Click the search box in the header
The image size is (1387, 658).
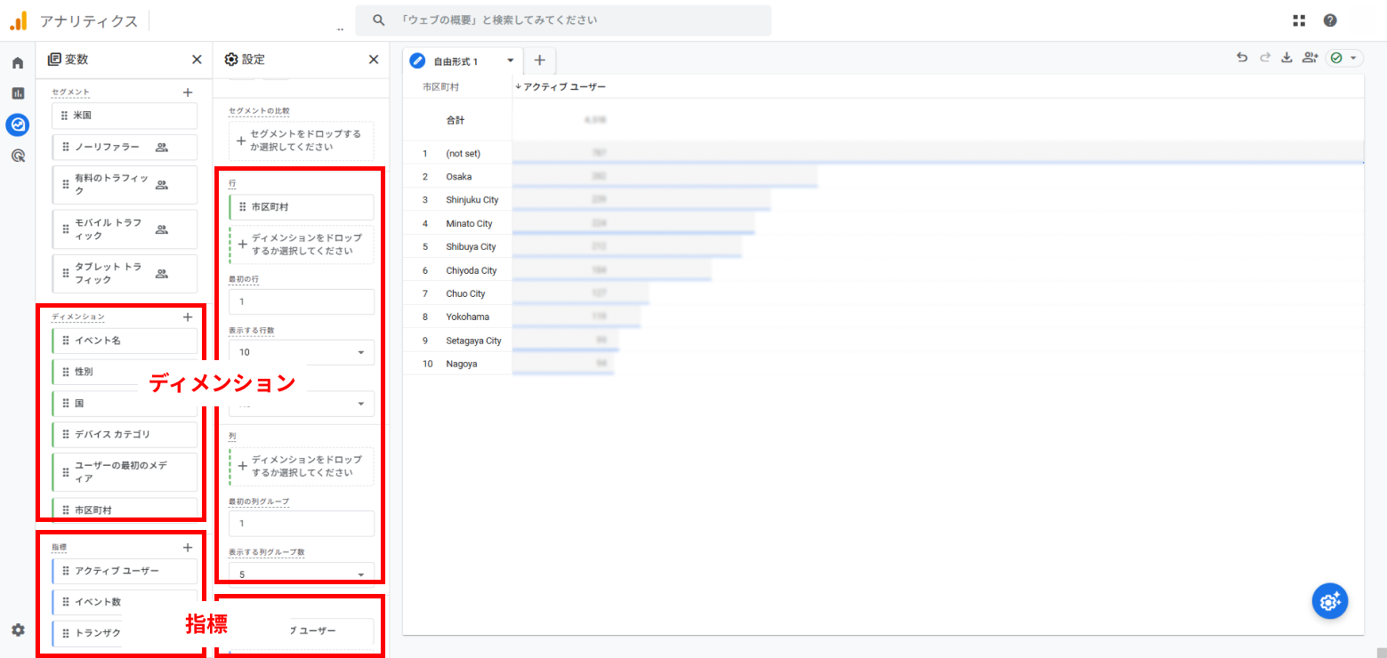[563, 20]
